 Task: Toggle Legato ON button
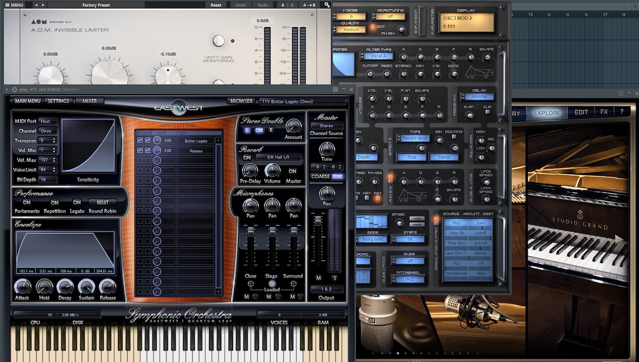pyautogui.click(x=77, y=202)
